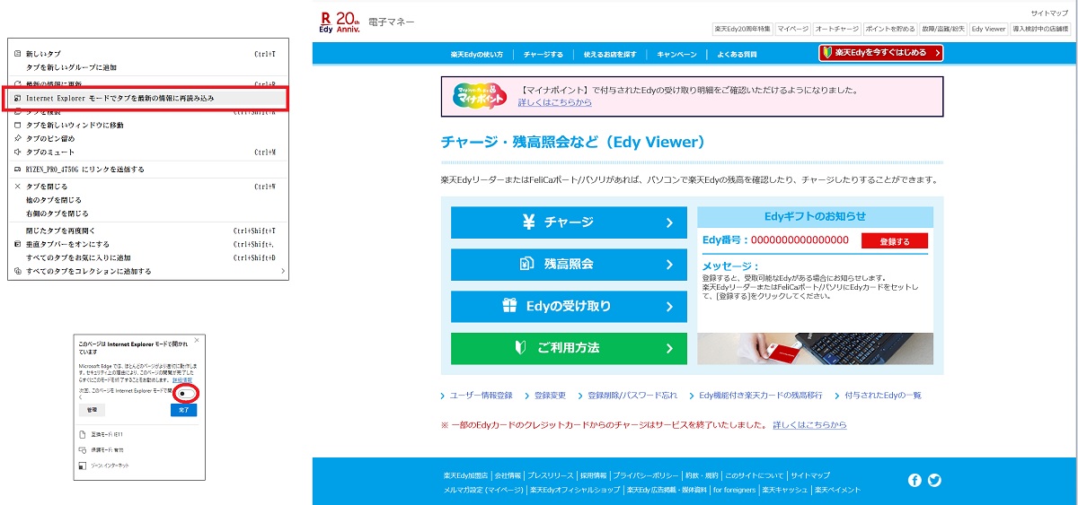Image resolution: width=1078 pixels, height=505 pixels.
Task: Click the ポイントを貯める header button
Action: [888, 30]
